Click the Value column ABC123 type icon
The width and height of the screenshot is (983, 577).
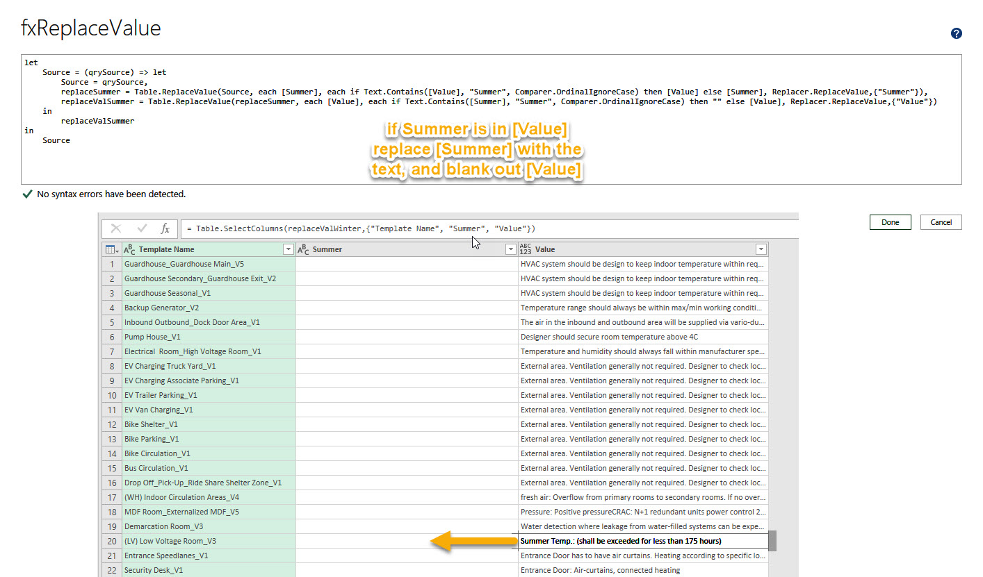526,249
